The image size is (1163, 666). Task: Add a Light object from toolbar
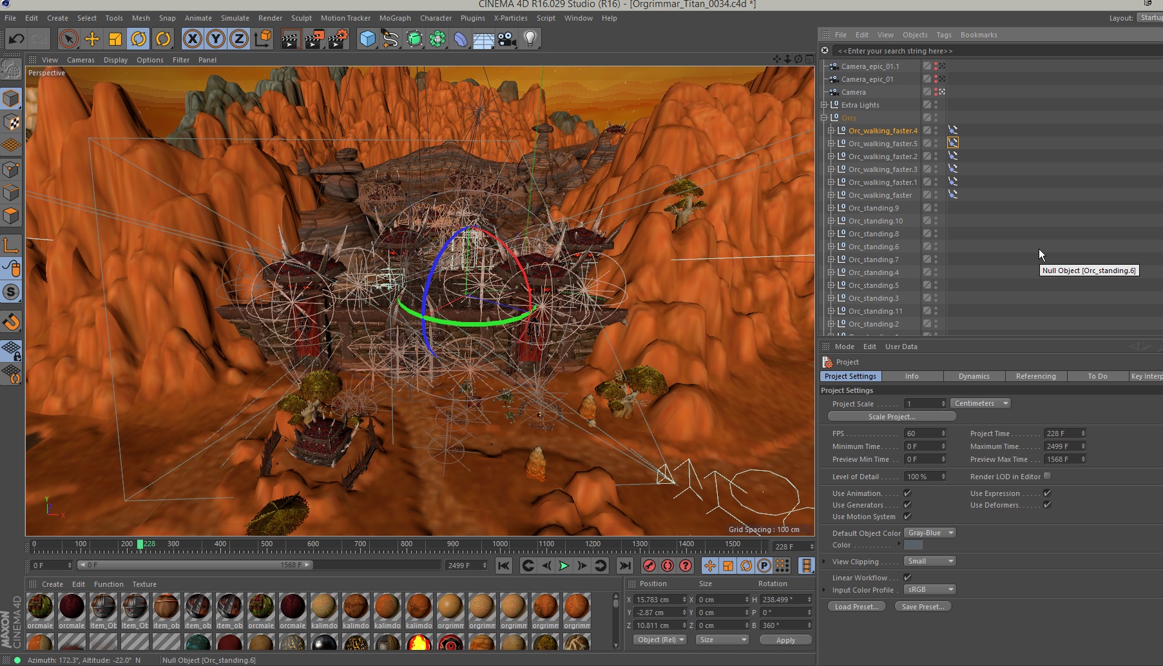point(530,39)
